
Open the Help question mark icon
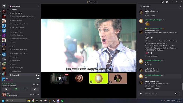167,2
